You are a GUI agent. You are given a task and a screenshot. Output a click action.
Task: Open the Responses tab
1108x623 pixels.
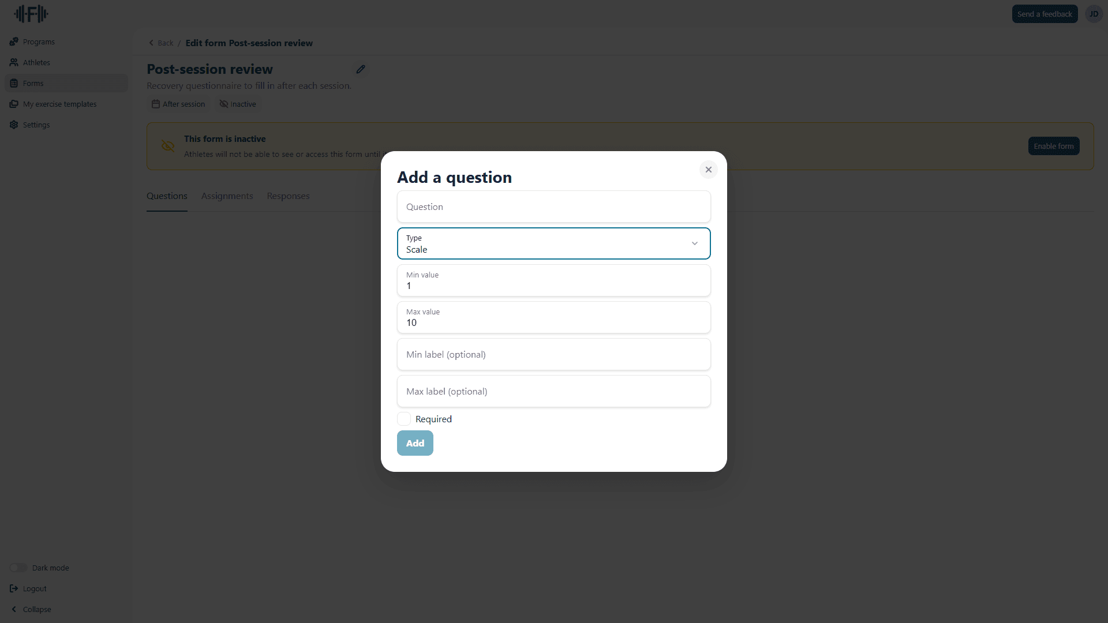coord(288,196)
